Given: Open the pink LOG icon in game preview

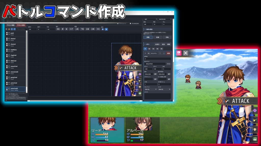Looking at the screenshot, I should (179, 53).
